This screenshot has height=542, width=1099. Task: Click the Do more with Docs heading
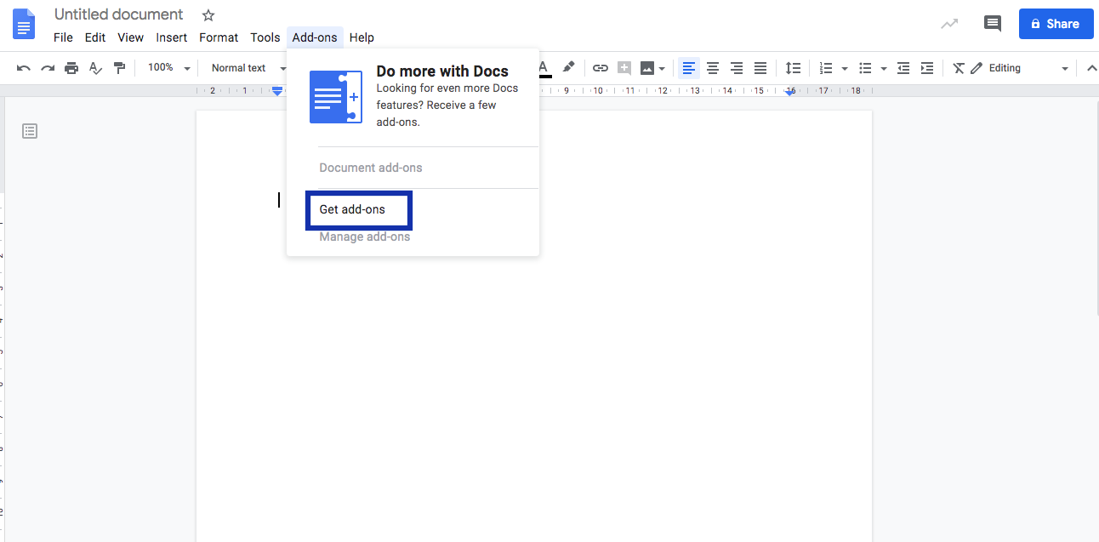click(442, 71)
